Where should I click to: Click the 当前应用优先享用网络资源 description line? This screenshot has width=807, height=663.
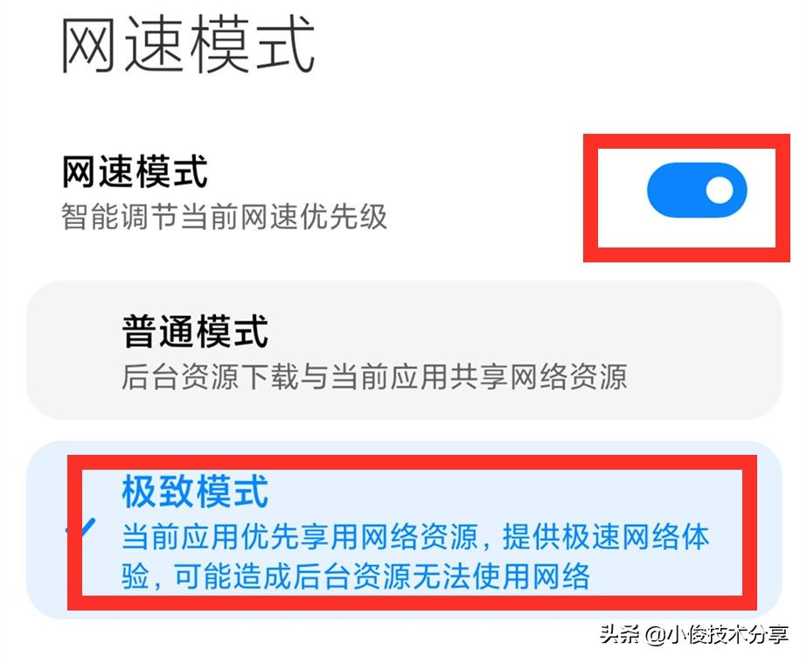(300, 537)
